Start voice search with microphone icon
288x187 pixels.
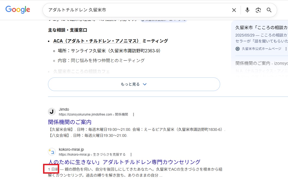click(247, 10)
